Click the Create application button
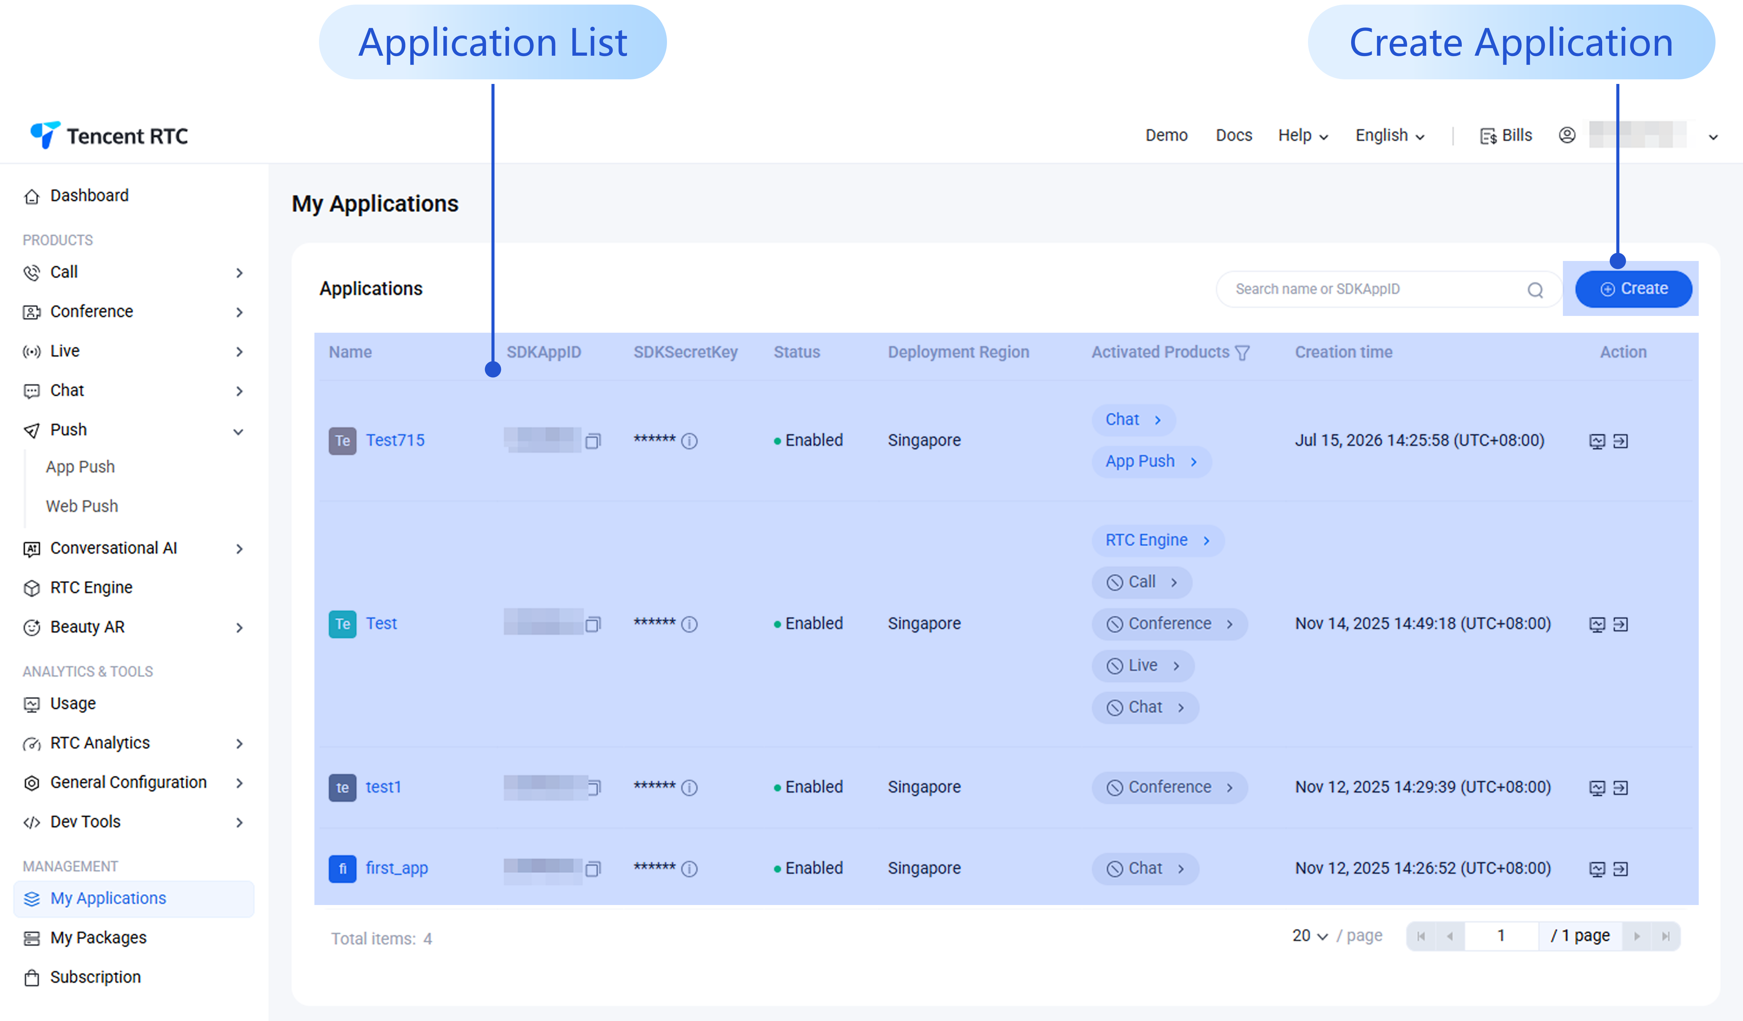Viewport: 1743px width, 1021px height. coord(1634,289)
